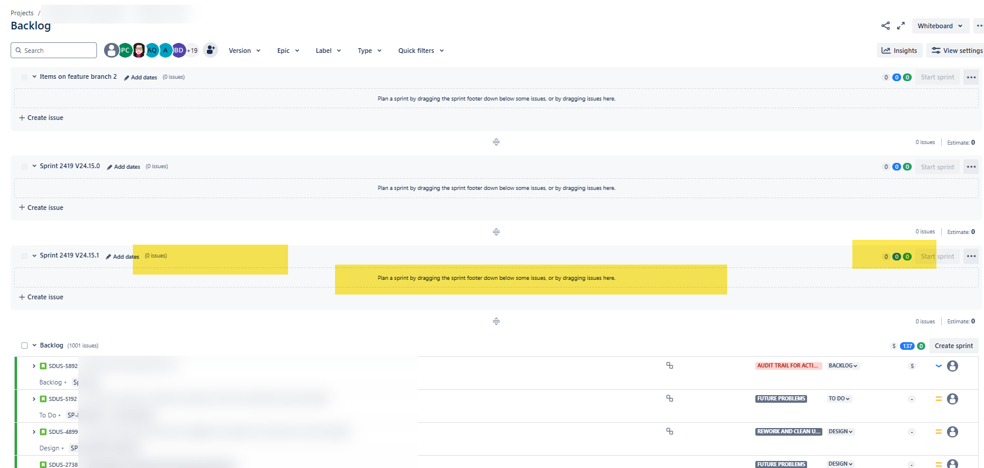Viewport: 984px width, 468px height.
Task: Click the Projects breadcrumb link
Action: pyautogui.click(x=22, y=13)
